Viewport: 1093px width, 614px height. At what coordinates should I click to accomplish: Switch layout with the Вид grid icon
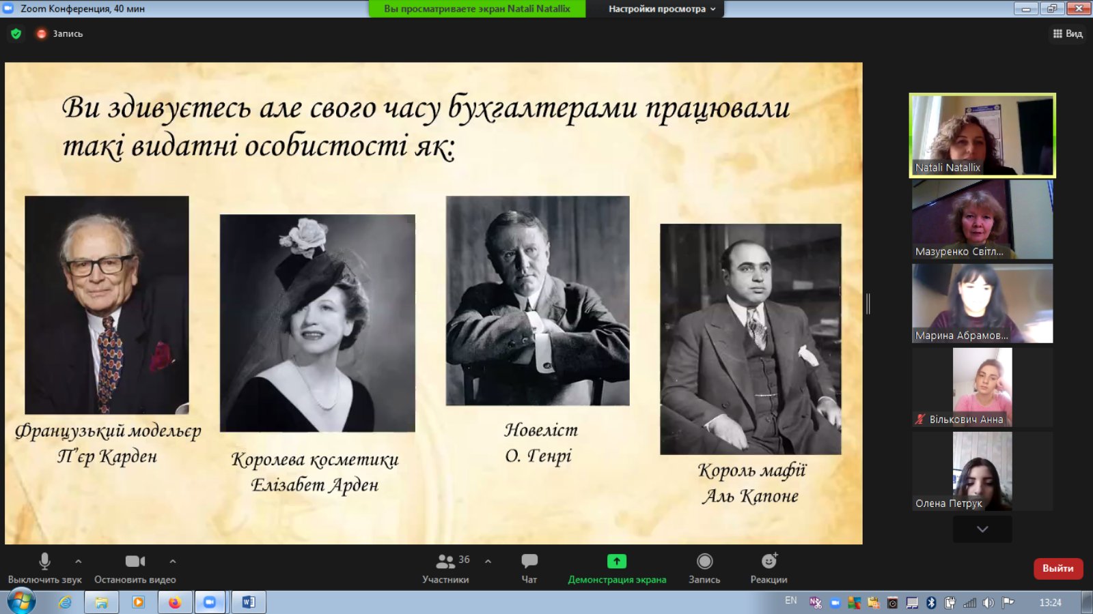(x=1057, y=33)
